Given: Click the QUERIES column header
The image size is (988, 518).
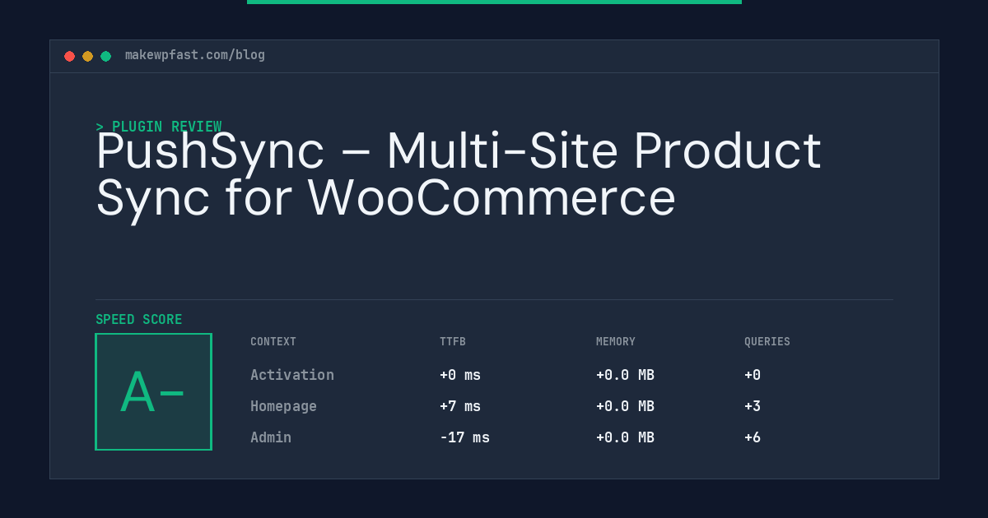Looking at the screenshot, I should point(767,342).
